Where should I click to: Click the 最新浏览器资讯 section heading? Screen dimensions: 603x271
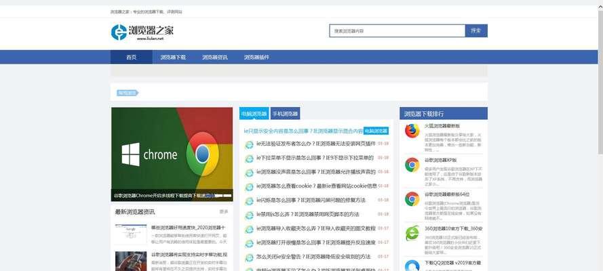pyautogui.click(x=134, y=212)
